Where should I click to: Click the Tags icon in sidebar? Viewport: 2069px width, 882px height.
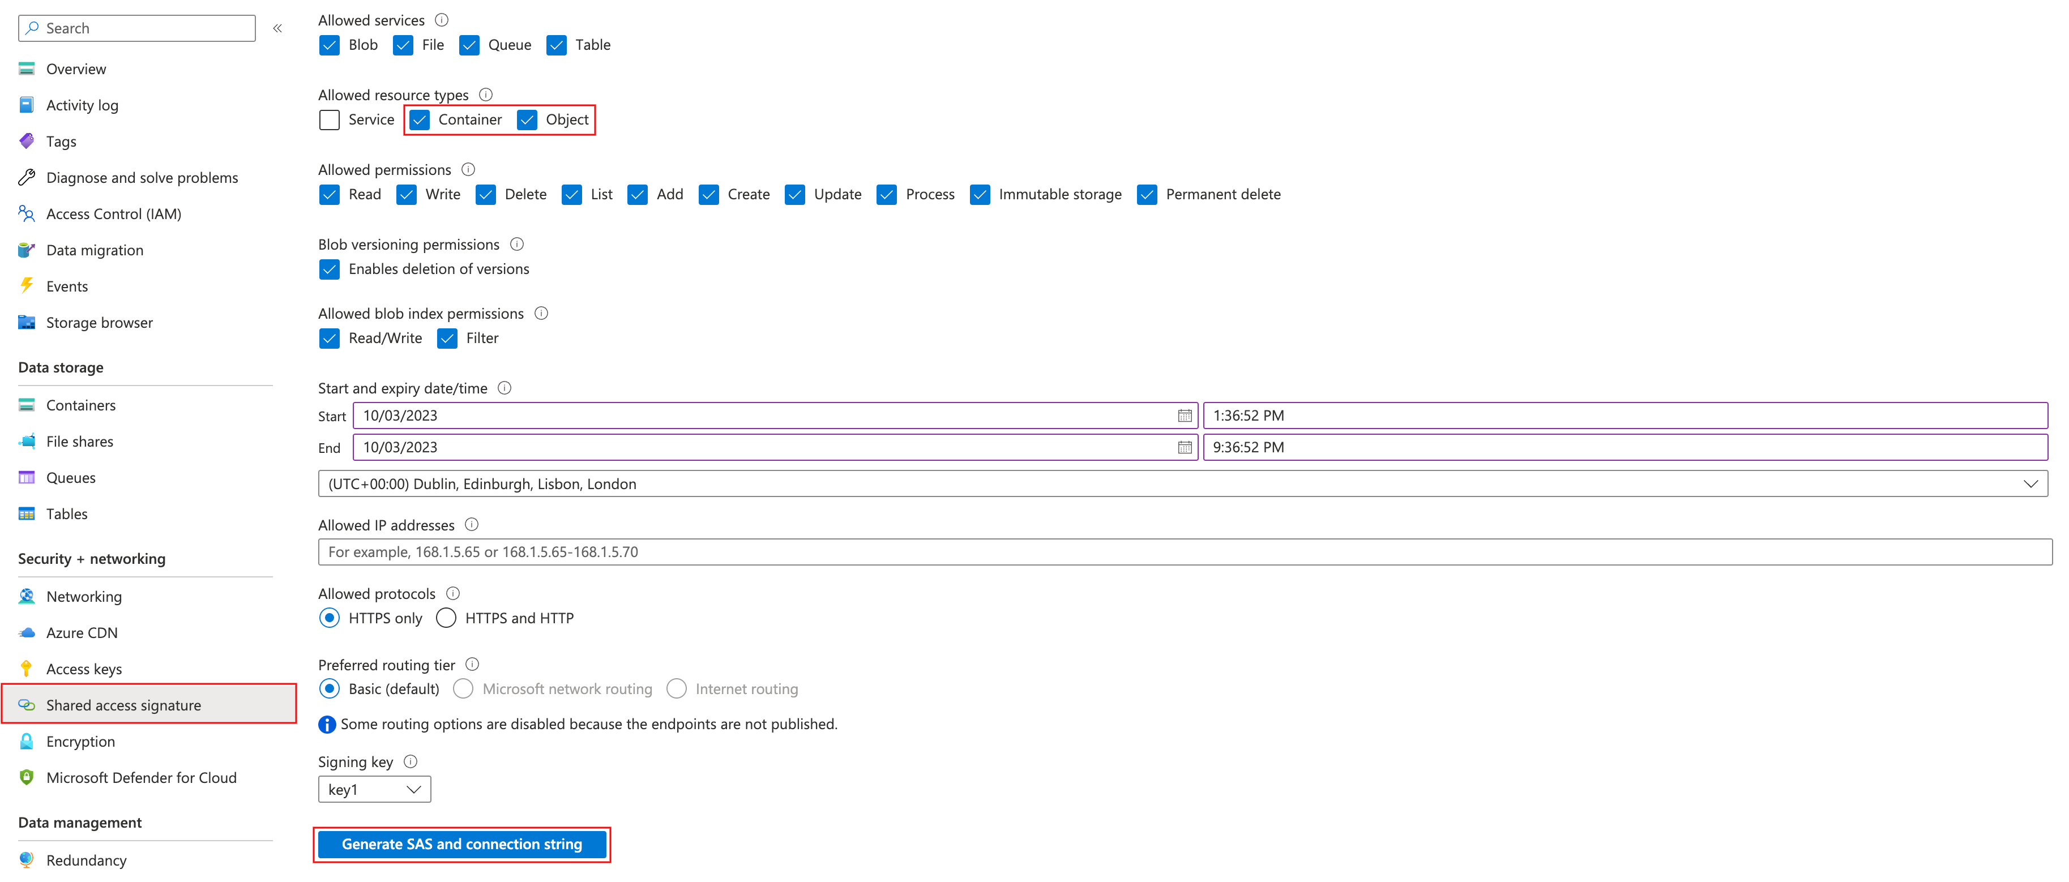(27, 142)
